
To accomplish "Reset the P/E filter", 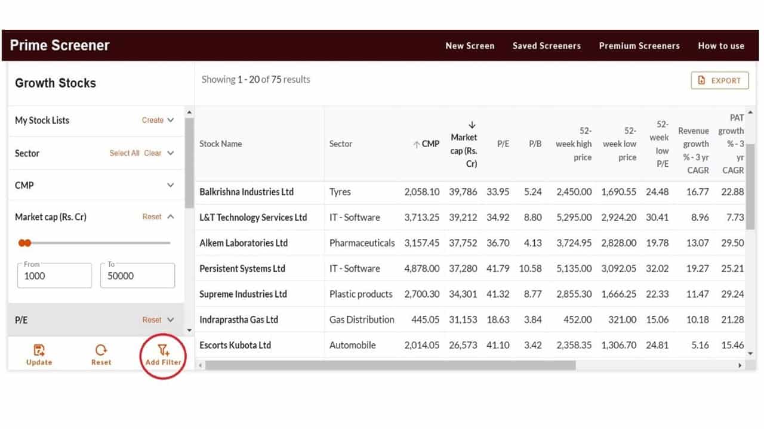I will (x=152, y=320).
